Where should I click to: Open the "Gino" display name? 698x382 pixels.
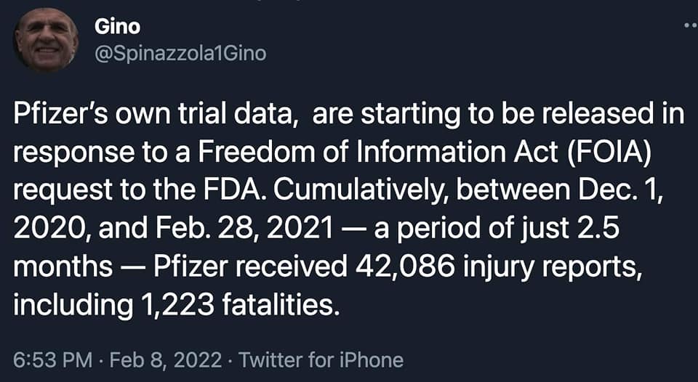(x=117, y=27)
